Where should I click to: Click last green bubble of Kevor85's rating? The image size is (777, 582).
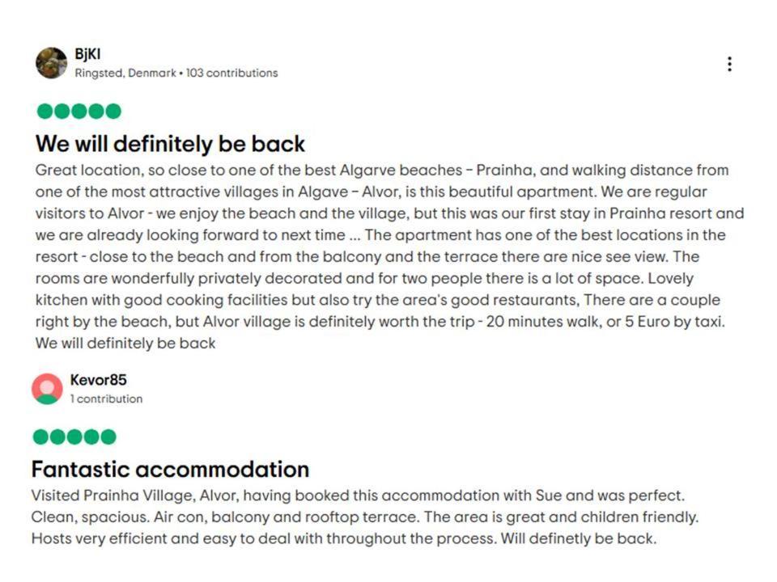(108, 437)
